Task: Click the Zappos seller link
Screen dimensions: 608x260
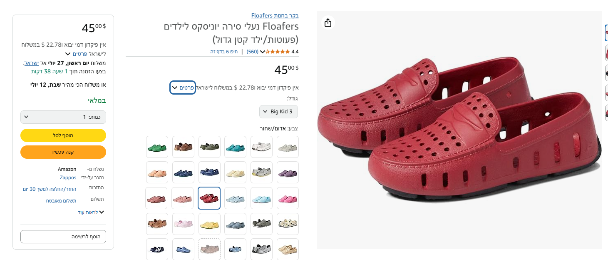Action: click(x=68, y=177)
